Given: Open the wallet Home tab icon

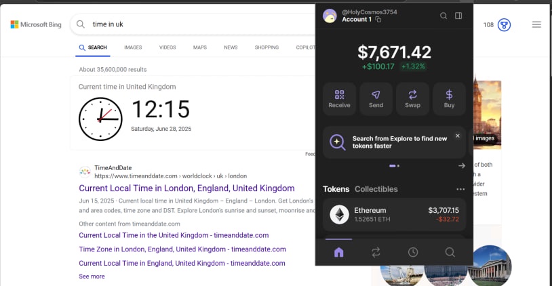Looking at the screenshot, I should pyautogui.click(x=339, y=252).
